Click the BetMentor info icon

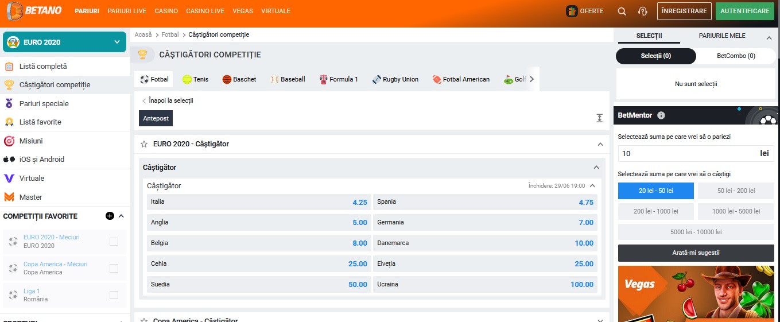pos(661,115)
